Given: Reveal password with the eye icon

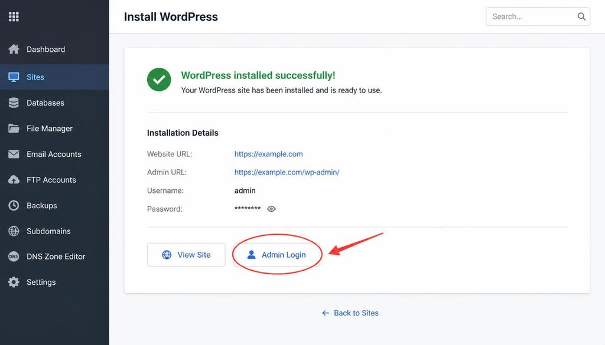Looking at the screenshot, I should point(271,209).
